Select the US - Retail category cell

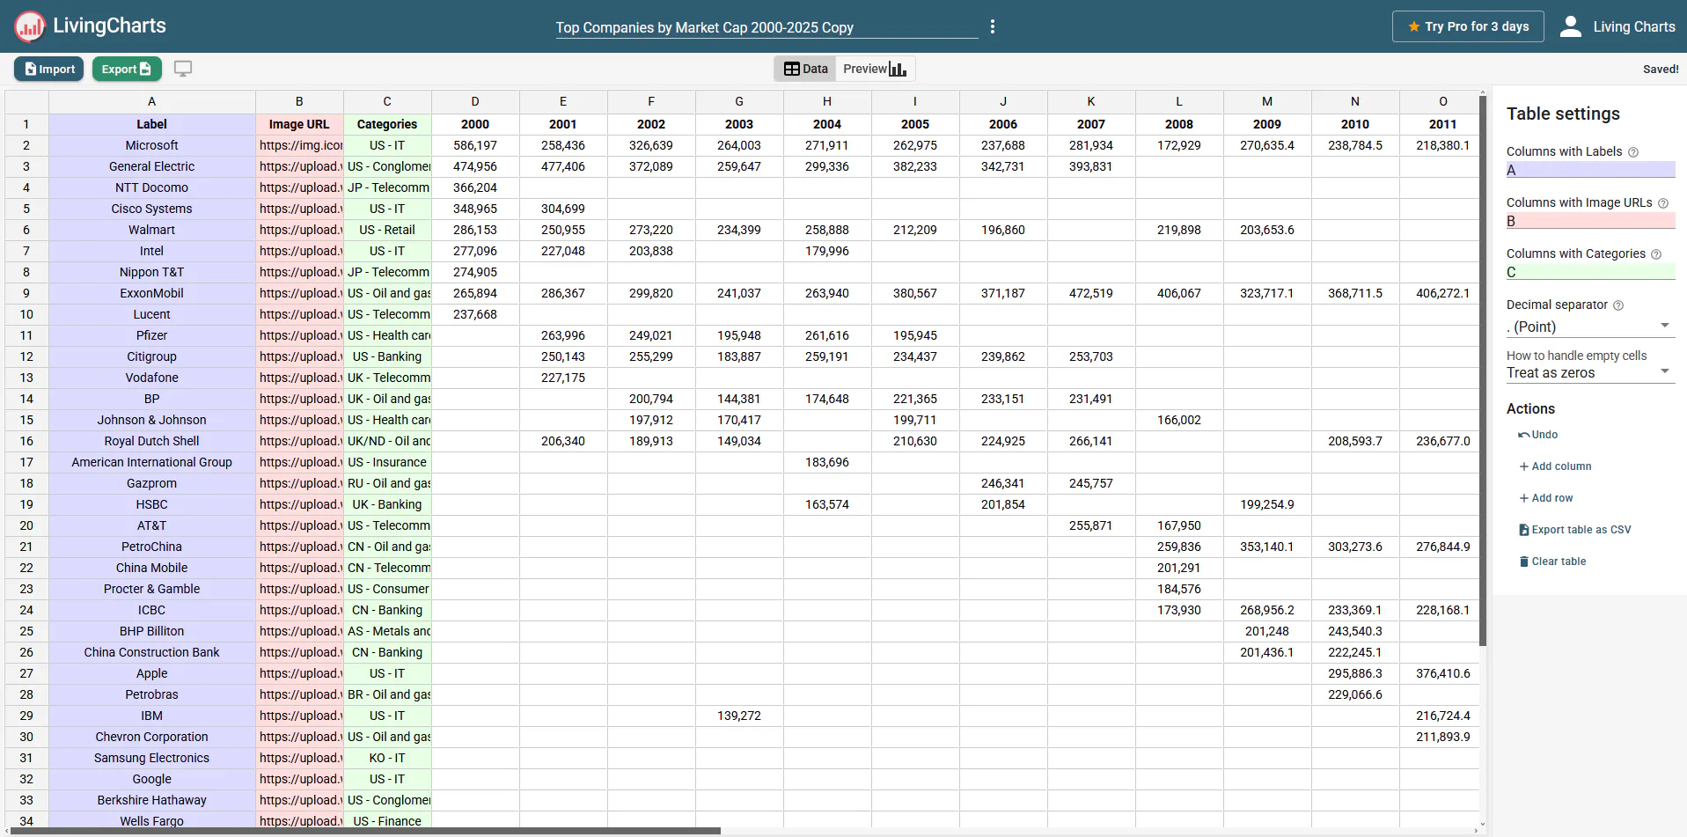387,230
